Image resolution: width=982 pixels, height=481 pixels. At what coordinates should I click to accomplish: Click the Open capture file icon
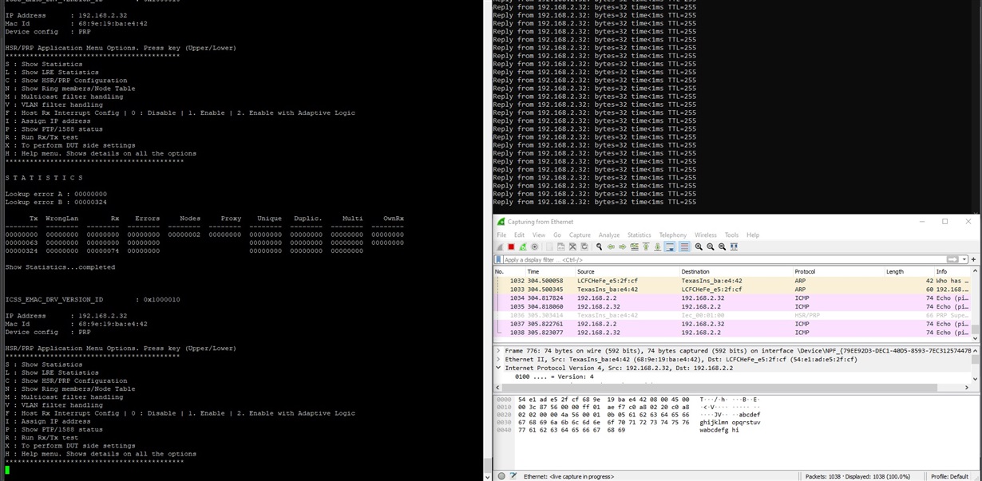coord(549,247)
